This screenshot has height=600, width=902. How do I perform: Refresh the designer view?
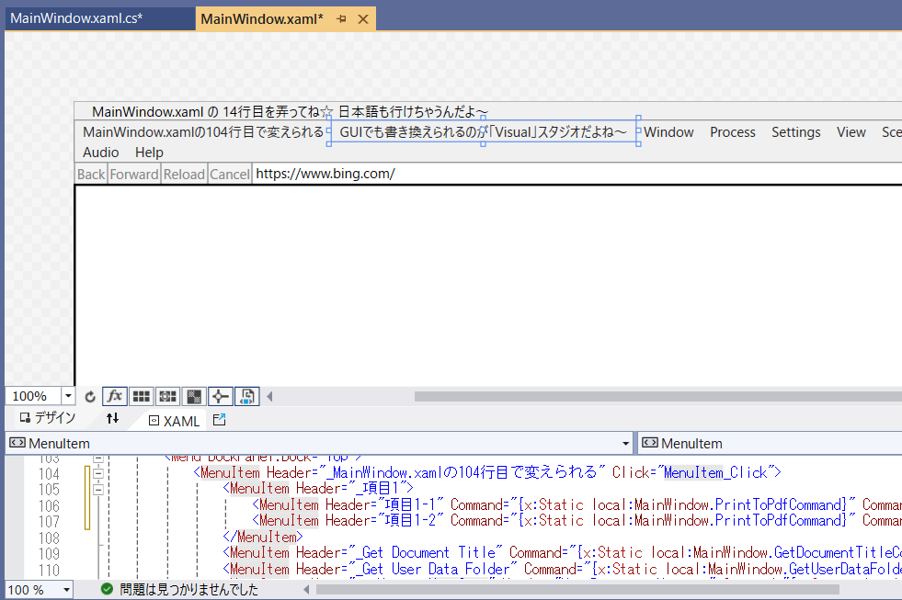(90, 397)
